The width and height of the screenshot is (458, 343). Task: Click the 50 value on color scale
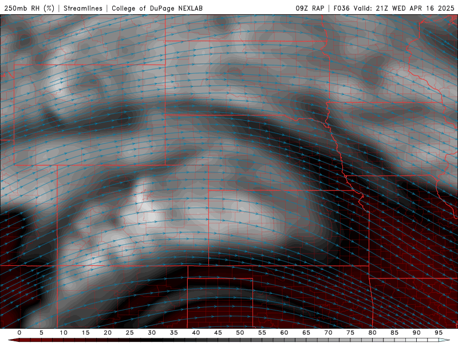click(240, 333)
